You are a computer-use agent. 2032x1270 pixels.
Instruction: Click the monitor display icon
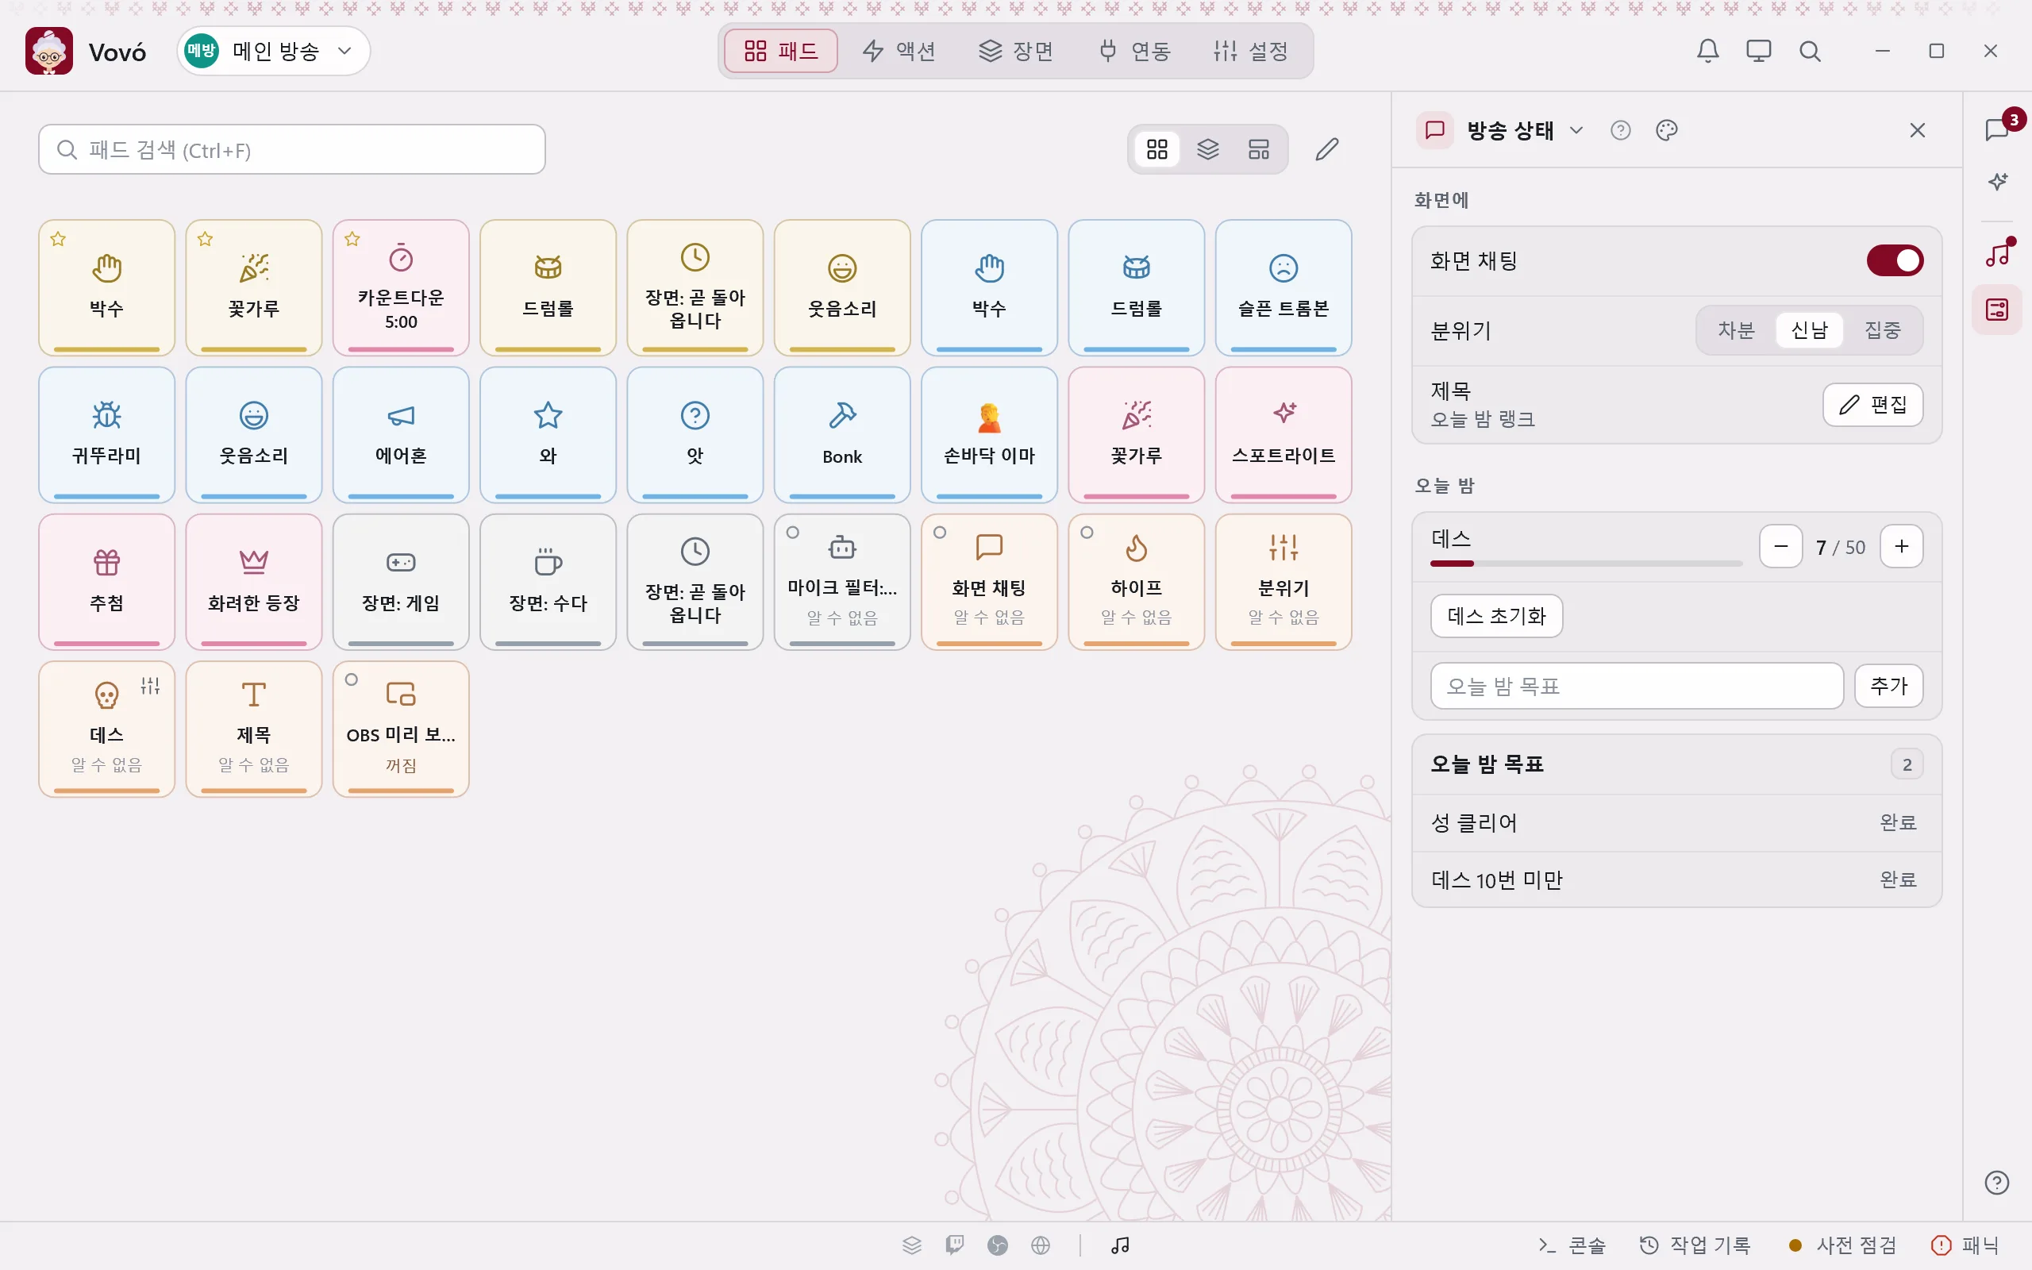(x=1758, y=52)
